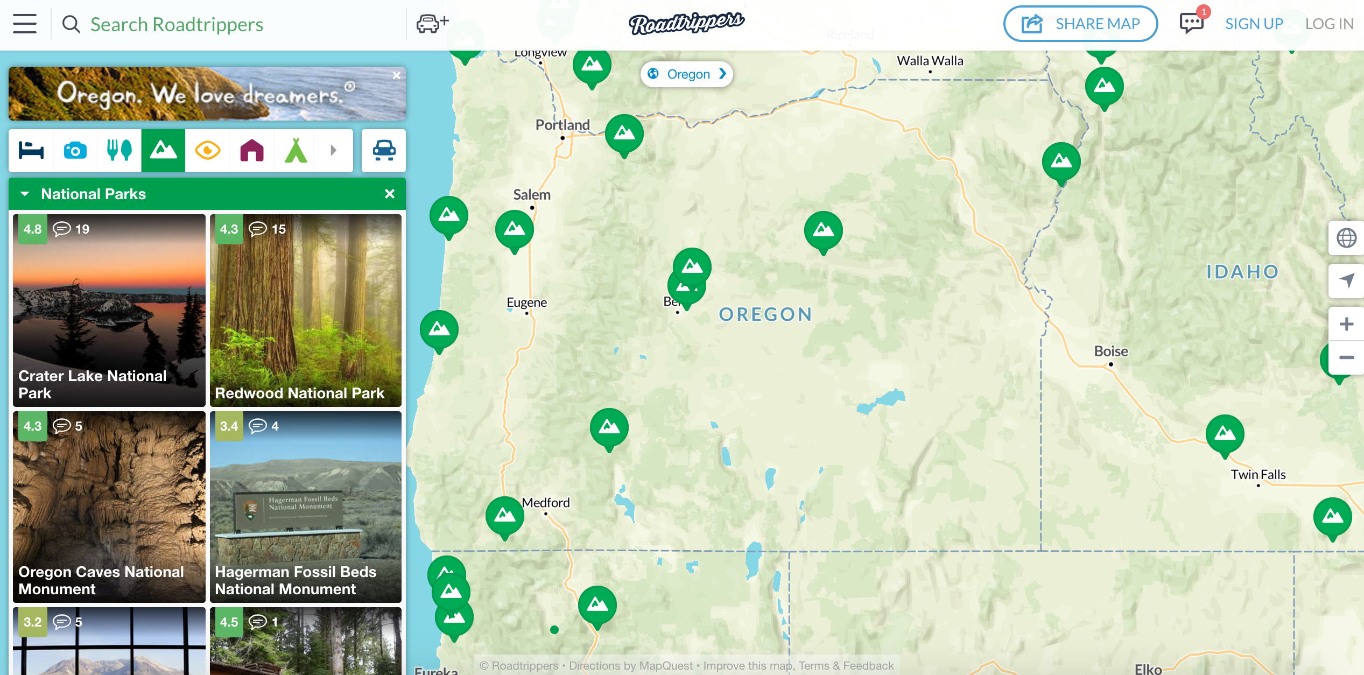The height and width of the screenshot is (675, 1364).
Task: Expand the Oregon region breadcrumb
Action: coord(687,74)
